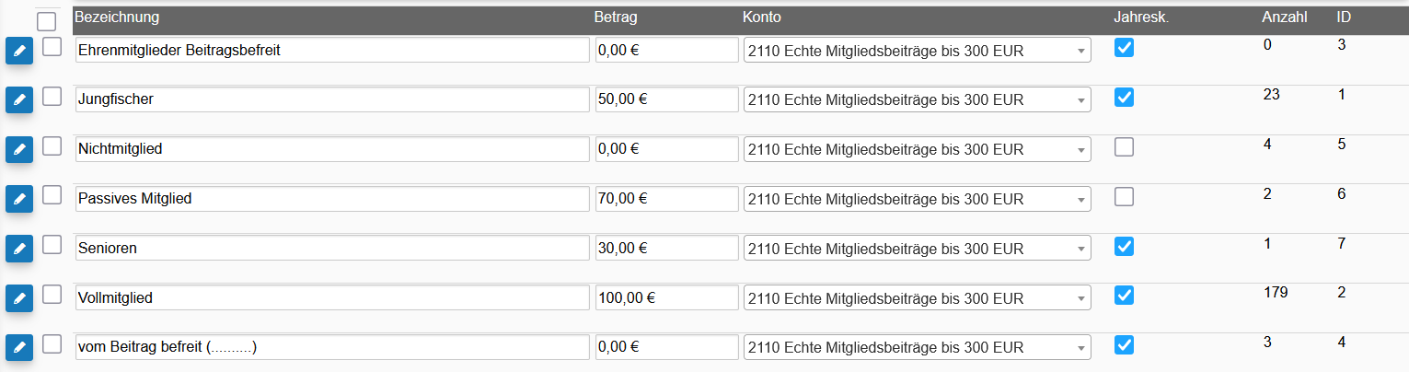Image resolution: width=1409 pixels, height=372 pixels.
Task: Open editing for Nichtmitglied with pencil icon
Action: tap(19, 149)
